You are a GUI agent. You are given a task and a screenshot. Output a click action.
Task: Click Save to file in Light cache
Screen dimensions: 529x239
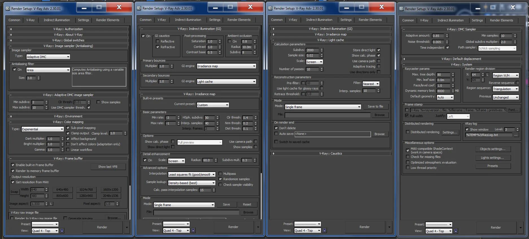(375, 106)
